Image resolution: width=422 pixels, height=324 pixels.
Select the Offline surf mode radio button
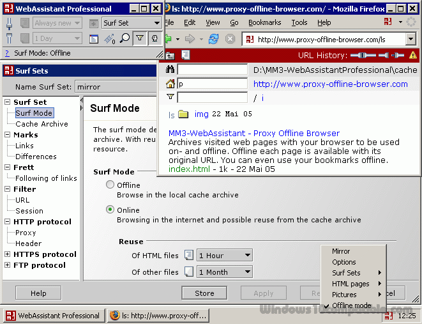point(110,185)
